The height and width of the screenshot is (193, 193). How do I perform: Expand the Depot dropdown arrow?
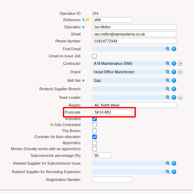181,72
